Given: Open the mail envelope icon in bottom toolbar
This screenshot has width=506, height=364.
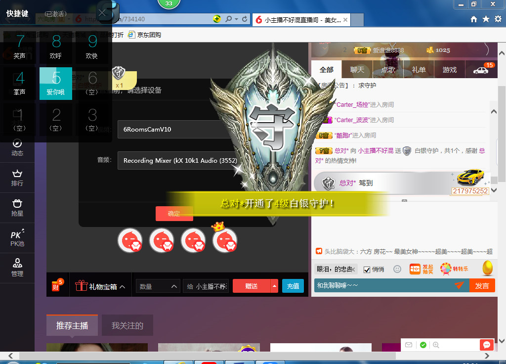Looking at the screenshot, I should click(409, 345).
